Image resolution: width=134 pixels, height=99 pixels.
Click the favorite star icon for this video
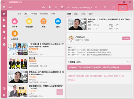[x=113, y=7]
